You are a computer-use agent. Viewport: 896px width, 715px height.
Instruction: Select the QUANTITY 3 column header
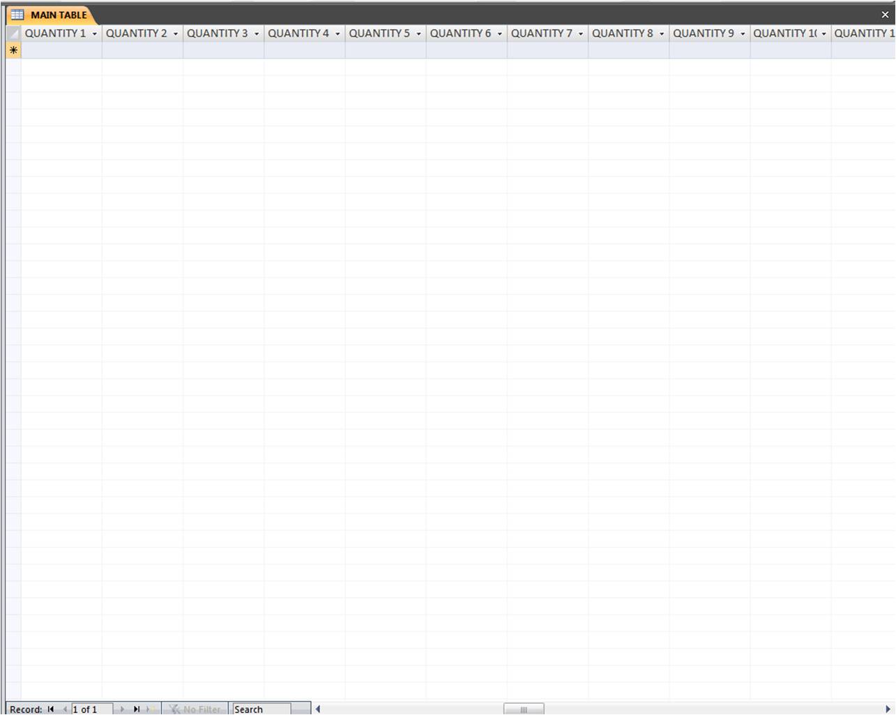pos(223,33)
